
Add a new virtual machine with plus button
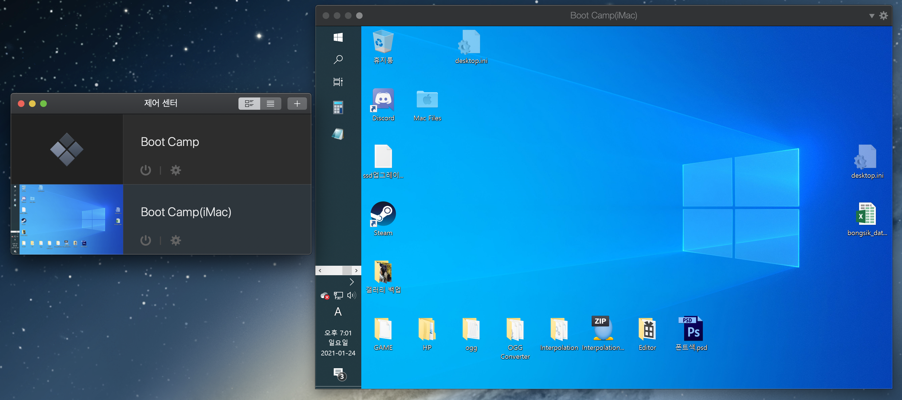[x=297, y=104]
